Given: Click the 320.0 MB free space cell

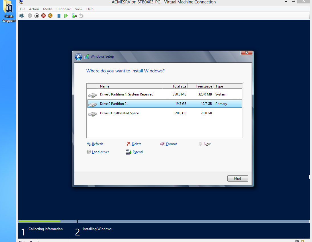Looking at the screenshot, I should click(x=205, y=94).
